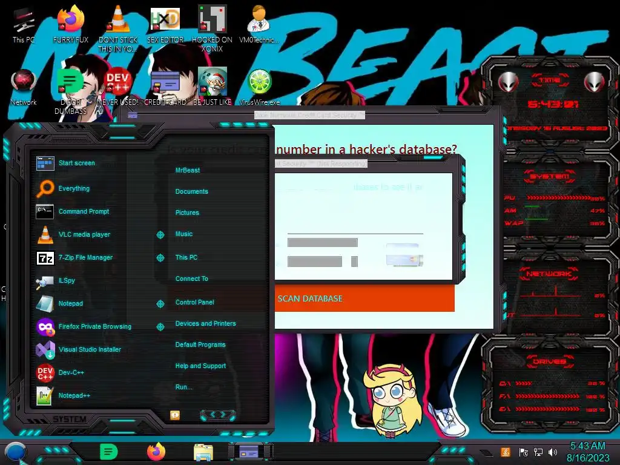Viewport: 620px width, 465px height.
Task: Switch to the credit card app on taskbar
Action: click(249, 452)
